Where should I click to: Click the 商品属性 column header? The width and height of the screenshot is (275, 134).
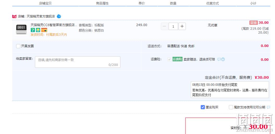102,3
